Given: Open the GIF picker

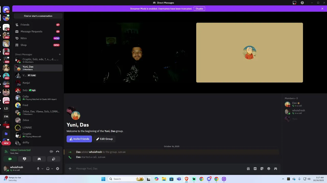Looking at the screenshot, I should point(255,169).
